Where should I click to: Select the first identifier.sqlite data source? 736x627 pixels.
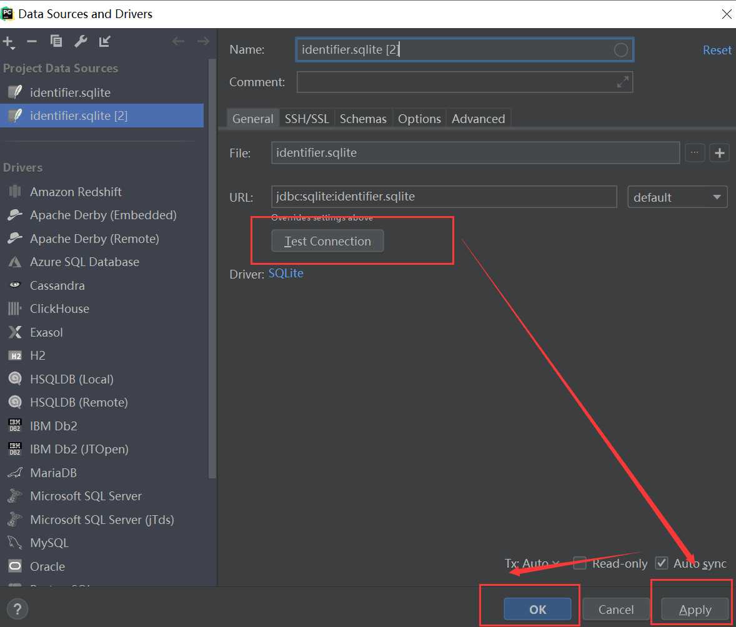(x=102, y=92)
